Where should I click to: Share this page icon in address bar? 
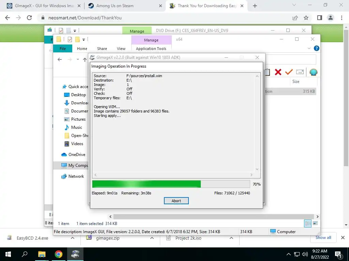point(295,18)
